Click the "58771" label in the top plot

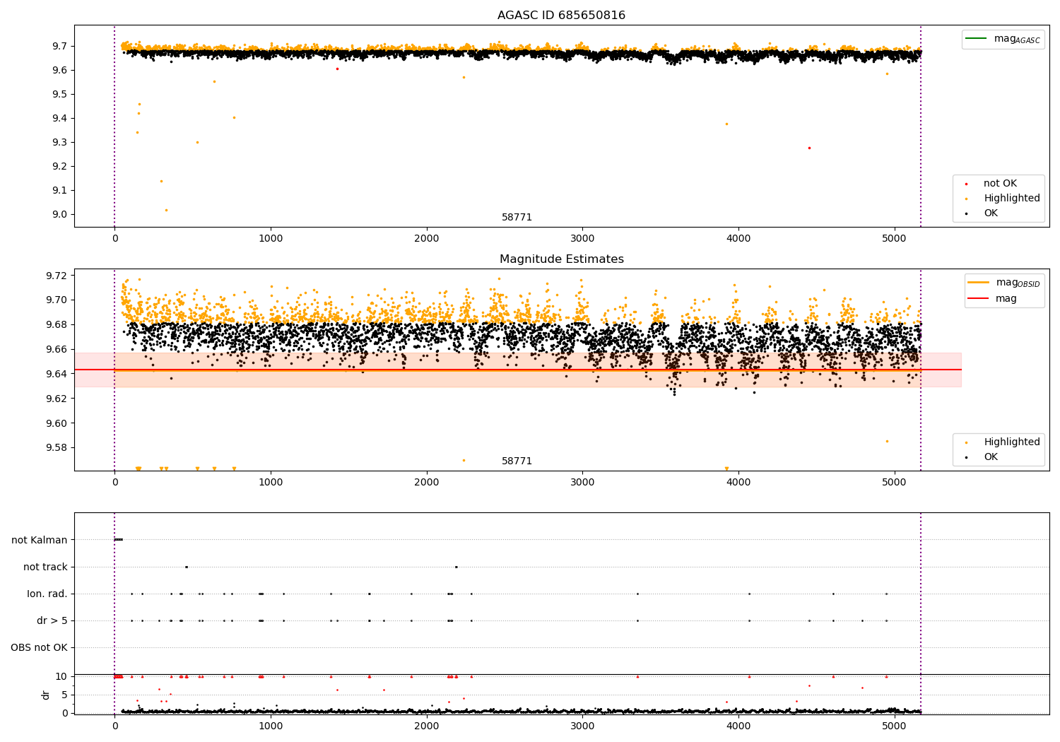click(517, 218)
